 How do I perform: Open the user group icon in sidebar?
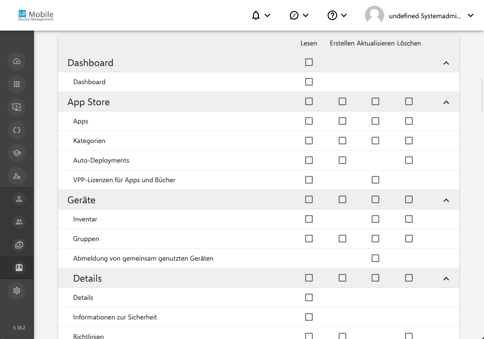(19, 222)
